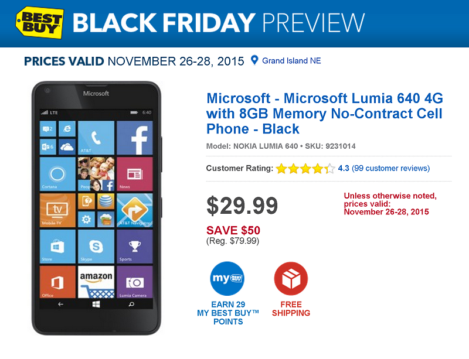Viewport: 469px width, 359px height.
Task: Click the Skype tile on phone screen
Action: point(96,247)
